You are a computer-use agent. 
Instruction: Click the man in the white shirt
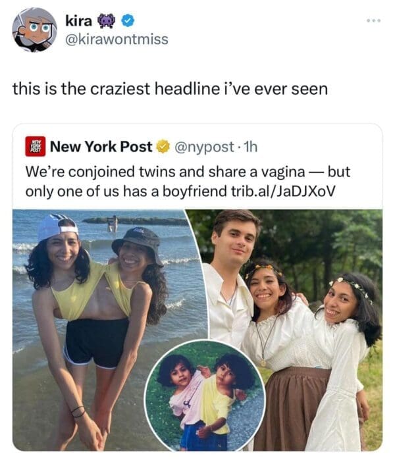tap(228, 263)
